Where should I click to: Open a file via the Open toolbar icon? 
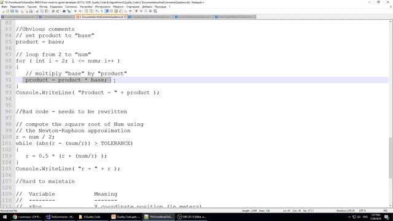[x=7, y=11]
